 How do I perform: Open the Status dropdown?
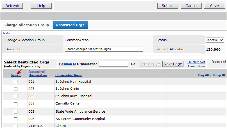coord(215,40)
